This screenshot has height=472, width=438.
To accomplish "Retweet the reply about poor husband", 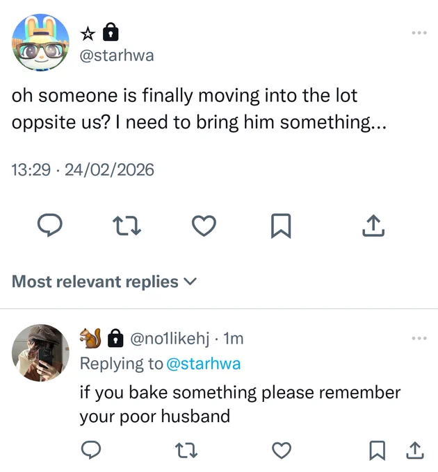I will click(x=186, y=450).
